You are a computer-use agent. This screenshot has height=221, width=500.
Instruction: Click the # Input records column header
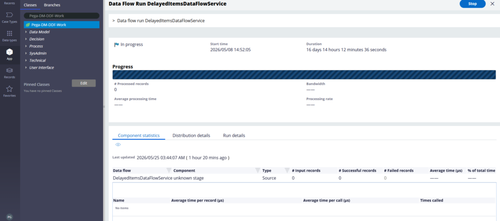click(x=306, y=170)
